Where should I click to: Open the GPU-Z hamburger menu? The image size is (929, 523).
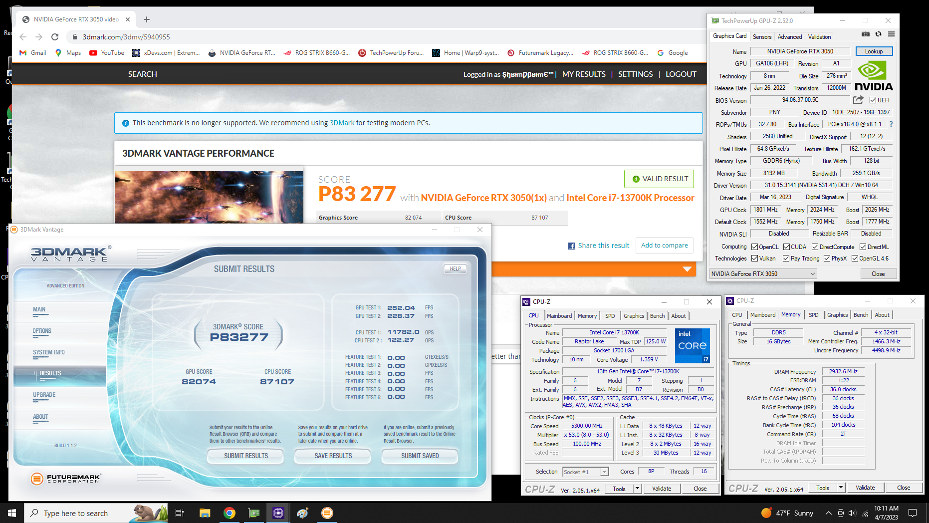[x=891, y=34]
